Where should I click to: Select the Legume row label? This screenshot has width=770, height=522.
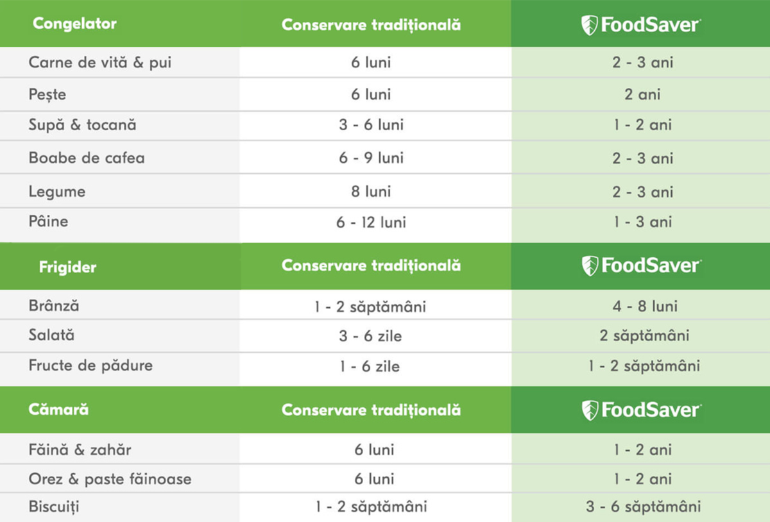[56, 192]
